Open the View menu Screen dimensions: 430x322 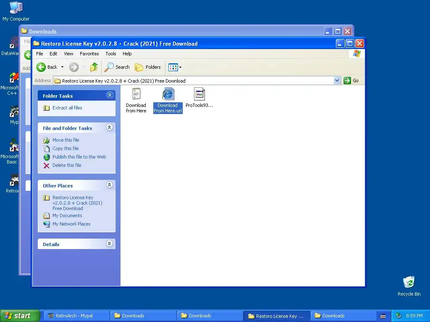[x=68, y=54]
